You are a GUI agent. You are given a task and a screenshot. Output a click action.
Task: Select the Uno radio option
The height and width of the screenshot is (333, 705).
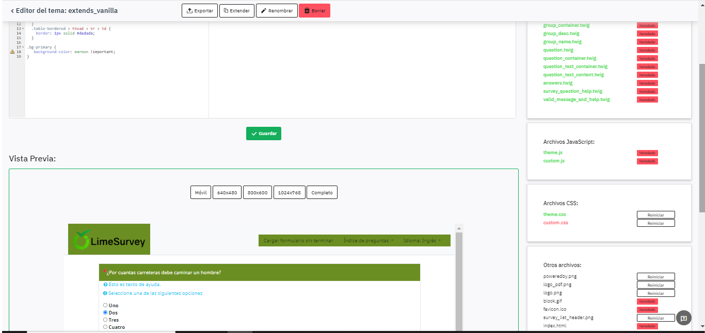click(x=105, y=306)
